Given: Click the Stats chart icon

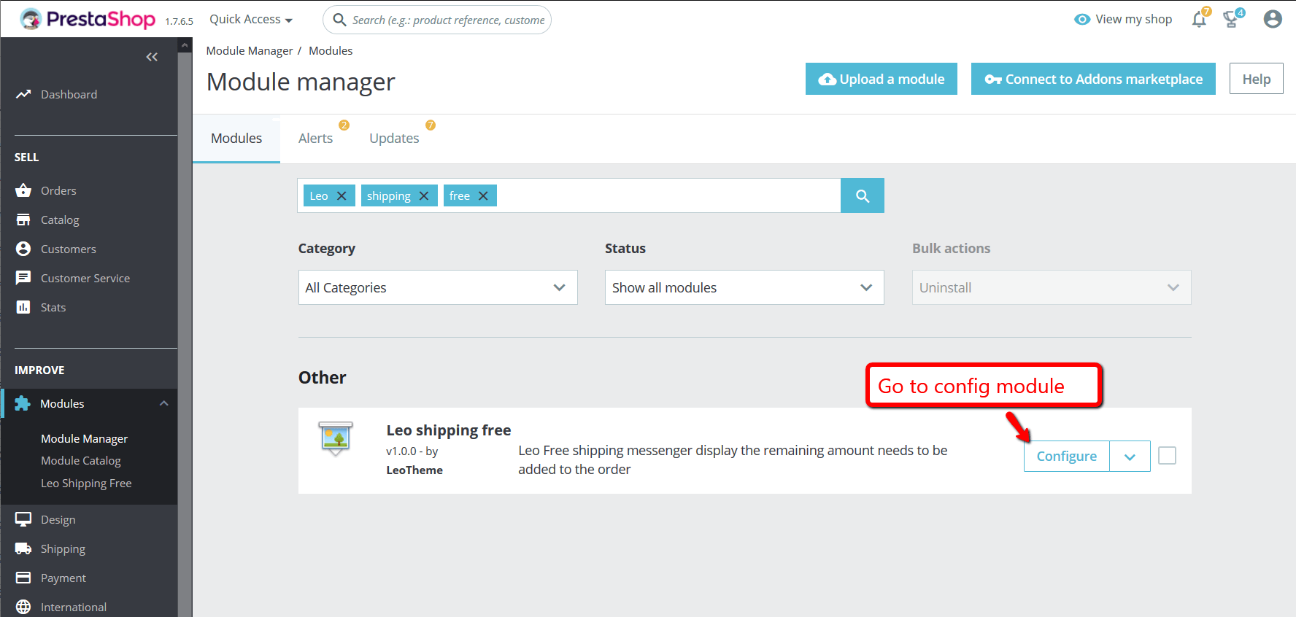Looking at the screenshot, I should coord(23,307).
